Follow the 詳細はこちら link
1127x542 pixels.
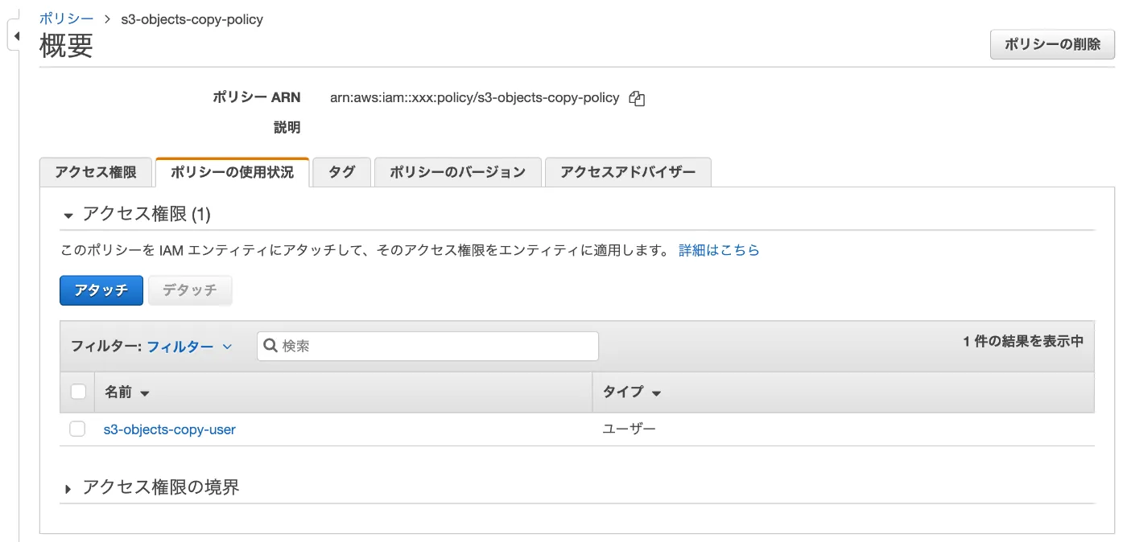tap(719, 250)
